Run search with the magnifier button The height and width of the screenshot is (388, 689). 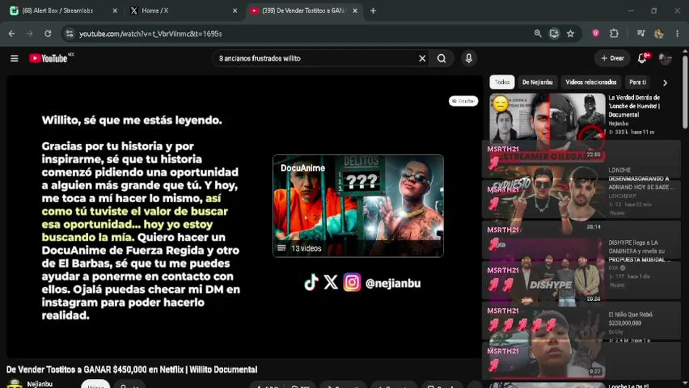[x=442, y=58]
